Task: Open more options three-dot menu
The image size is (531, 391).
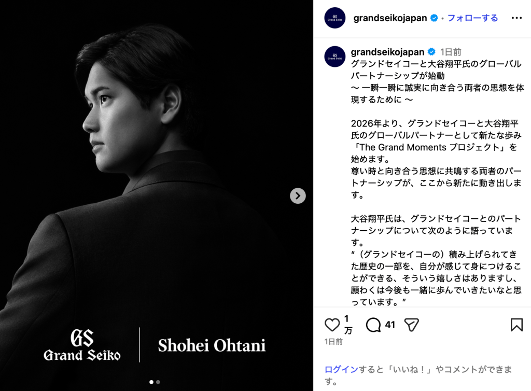Action: pyautogui.click(x=516, y=18)
